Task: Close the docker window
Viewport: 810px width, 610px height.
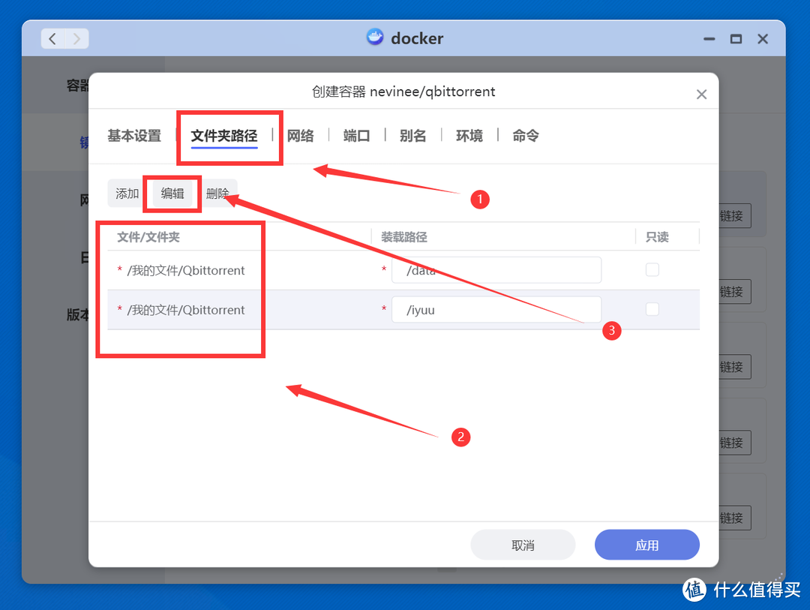Action: tap(763, 39)
